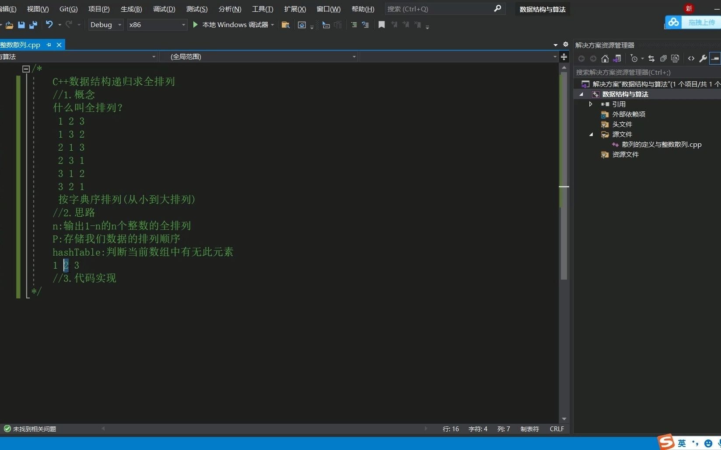Open the Git(G) menu
The width and height of the screenshot is (721, 450).
point(68,9)
